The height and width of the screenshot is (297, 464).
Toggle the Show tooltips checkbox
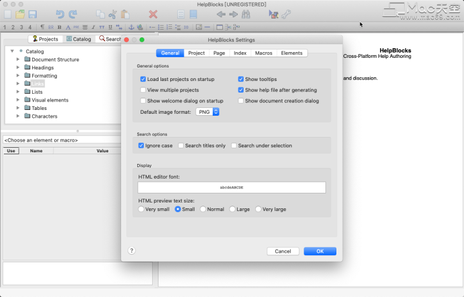(x=241, y=79)
